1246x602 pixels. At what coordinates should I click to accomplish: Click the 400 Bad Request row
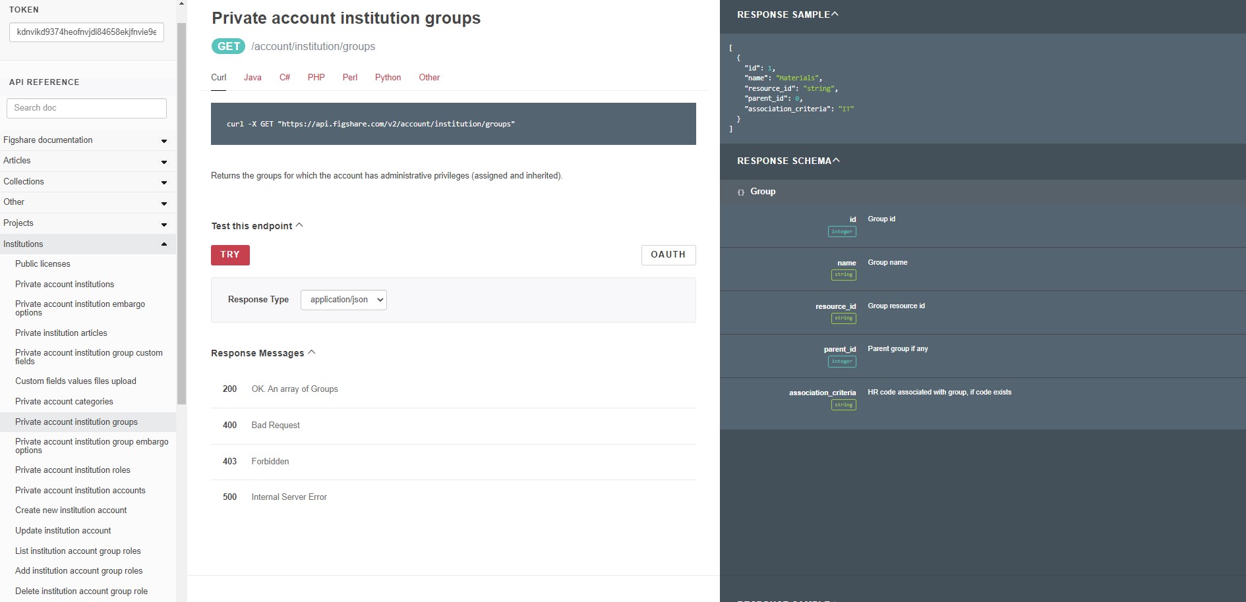(x=454, y=425)
